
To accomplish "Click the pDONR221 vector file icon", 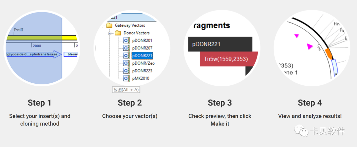I will coord(127,56).
